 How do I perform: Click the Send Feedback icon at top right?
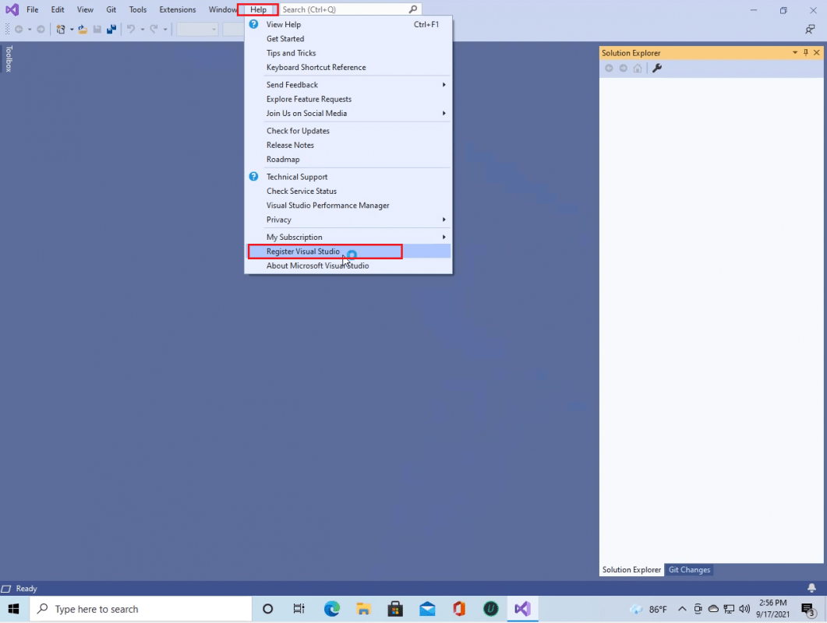810,30
